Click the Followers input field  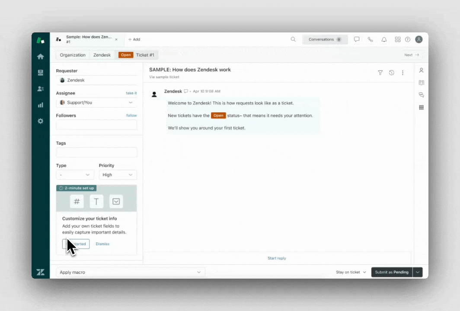tap(96, 125)
